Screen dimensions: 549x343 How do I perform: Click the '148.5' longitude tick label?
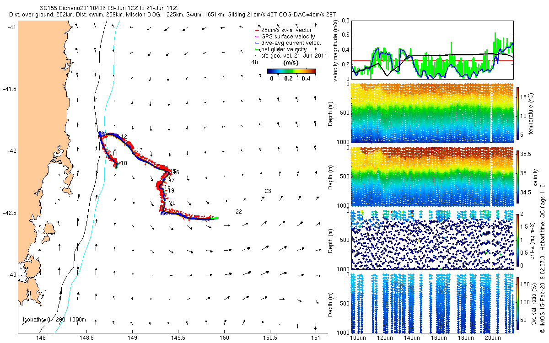click(86, 338)
